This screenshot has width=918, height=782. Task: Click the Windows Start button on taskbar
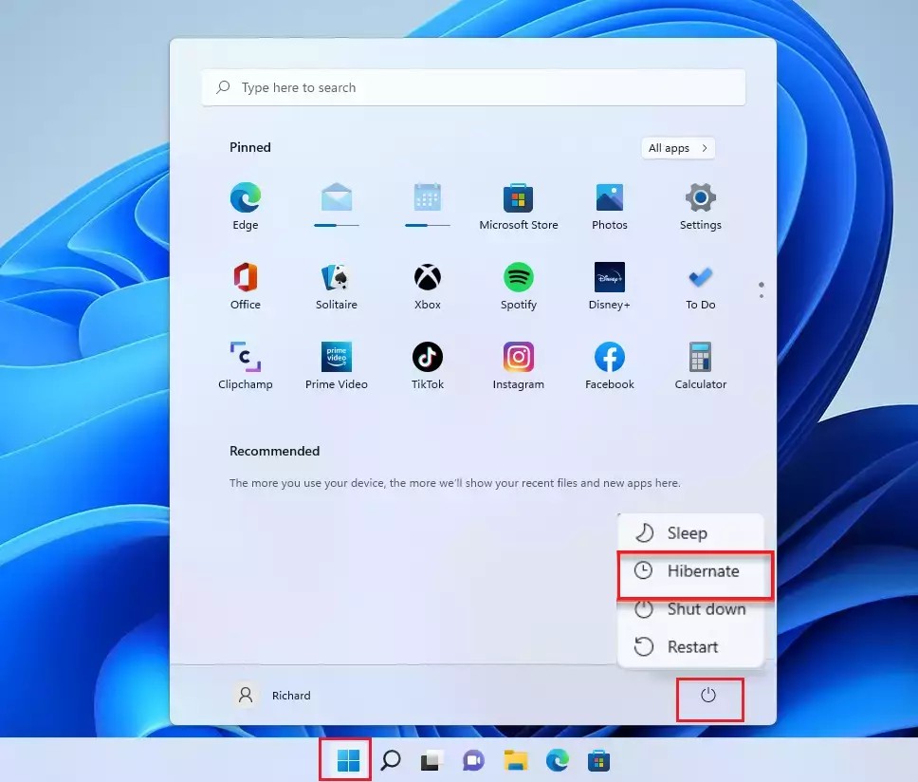click(348, 760)
